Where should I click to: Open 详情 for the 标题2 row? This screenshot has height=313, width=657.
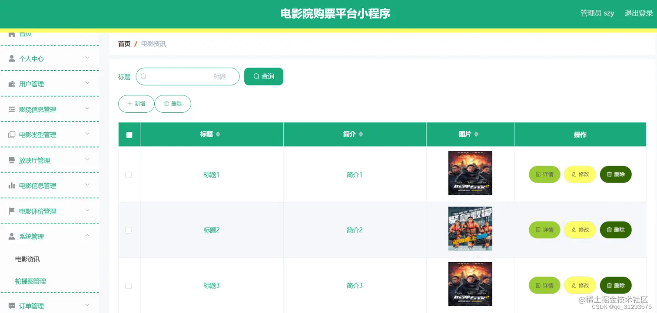point(544,230)
